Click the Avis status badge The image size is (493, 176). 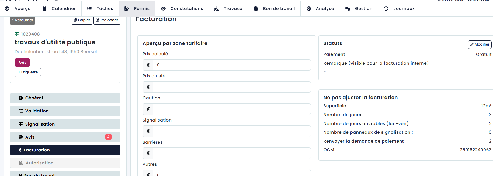(22, 63)
